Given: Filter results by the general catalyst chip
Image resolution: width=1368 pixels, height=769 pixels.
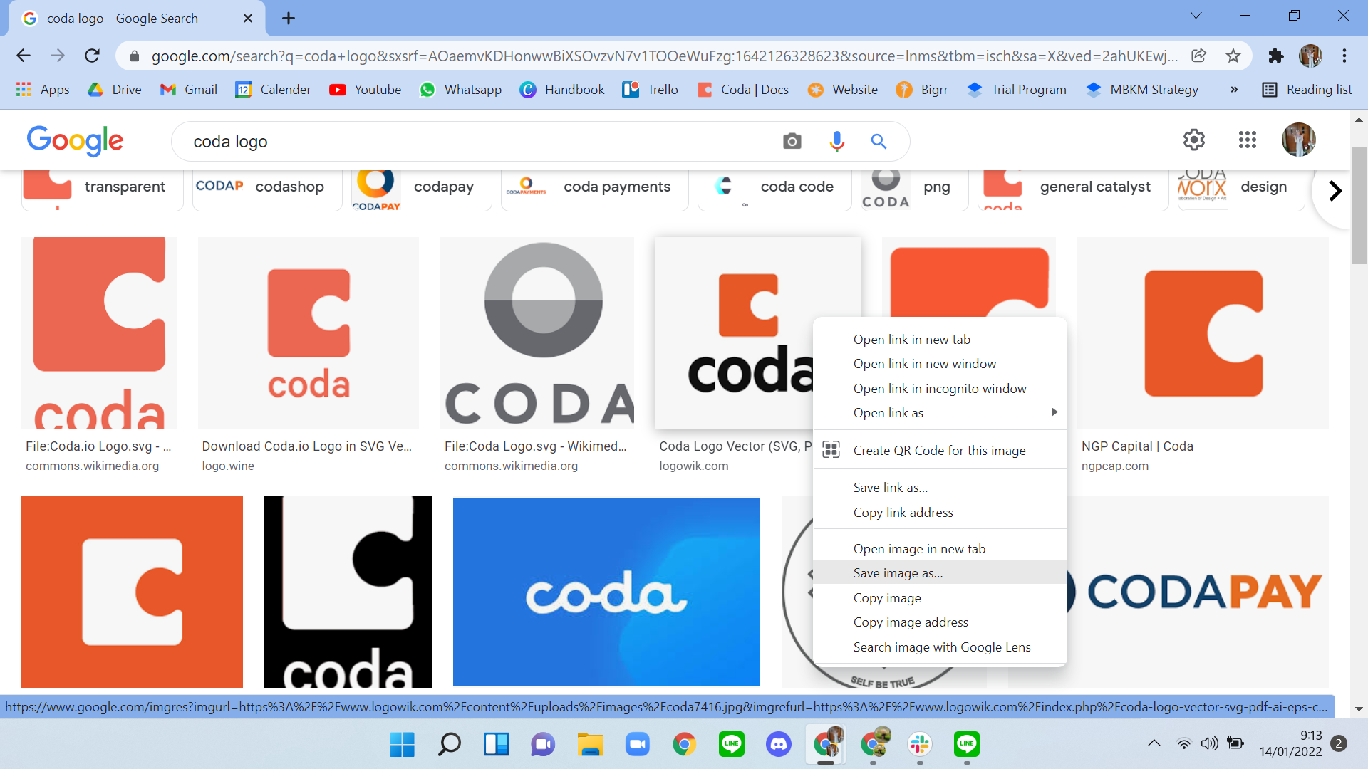Looking at the screenshot, I should [x=1073, y=189].
